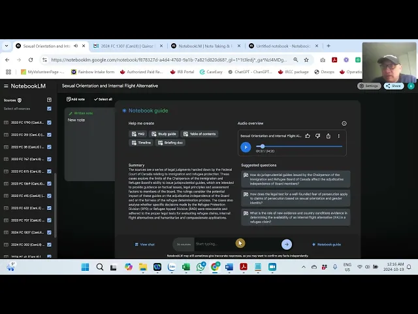Open the New note written note card
The width and height of the screenshot is (418, 314).
89,145
